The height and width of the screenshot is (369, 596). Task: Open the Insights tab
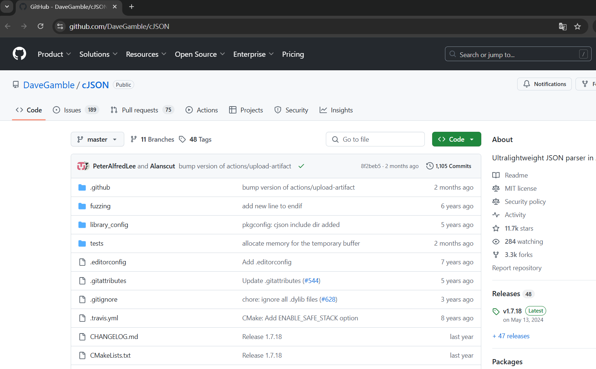tap(336, 110)
